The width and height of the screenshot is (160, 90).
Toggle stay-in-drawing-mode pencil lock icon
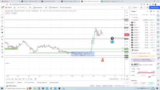(x=2, y=47)
